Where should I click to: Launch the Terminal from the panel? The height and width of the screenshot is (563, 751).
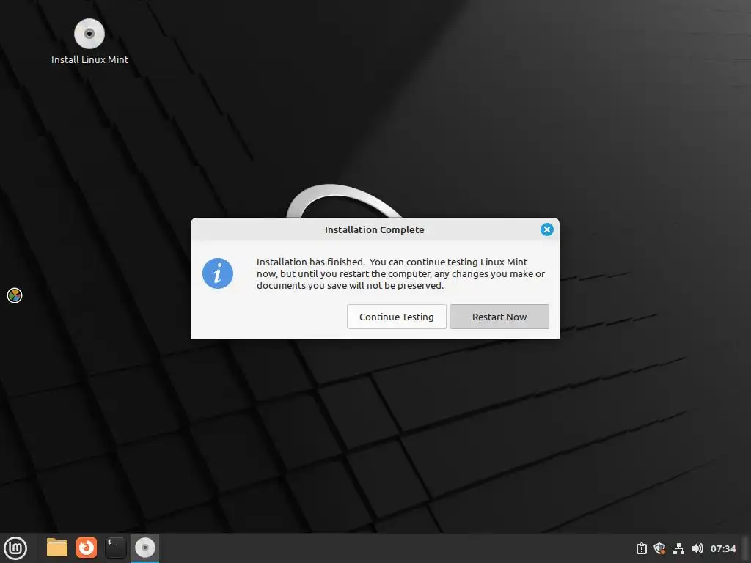click(x=115, y=548)
